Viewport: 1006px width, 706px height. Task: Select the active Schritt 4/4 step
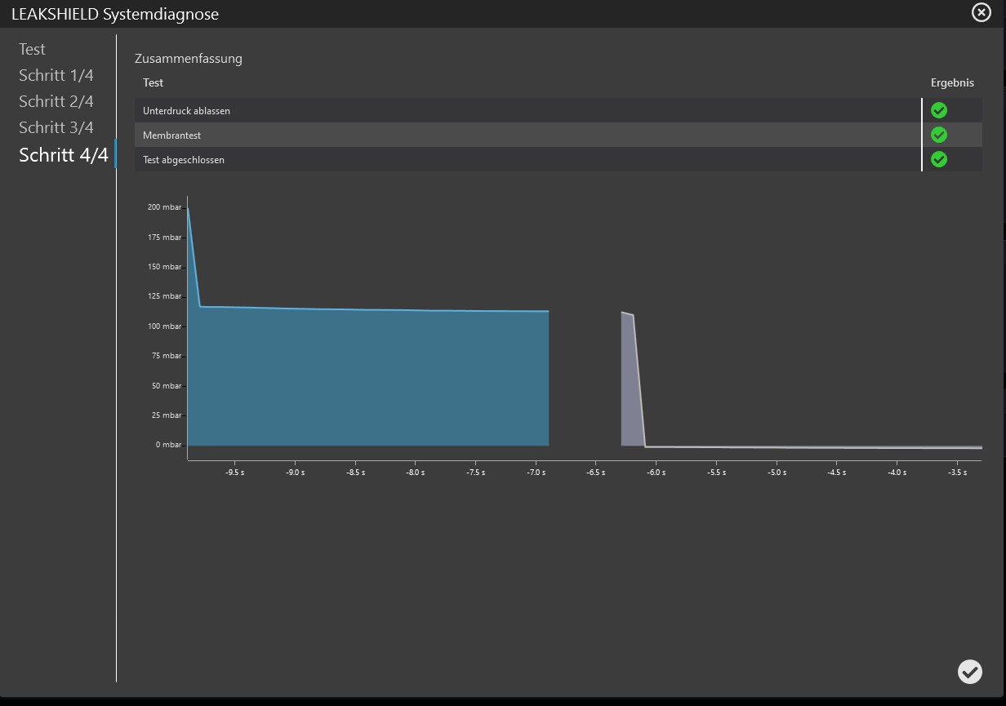63,155
